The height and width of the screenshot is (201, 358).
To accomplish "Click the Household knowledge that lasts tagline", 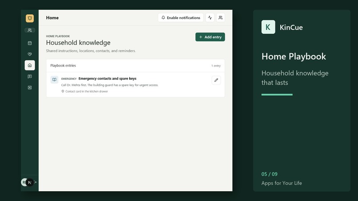I will click(295, 78).
